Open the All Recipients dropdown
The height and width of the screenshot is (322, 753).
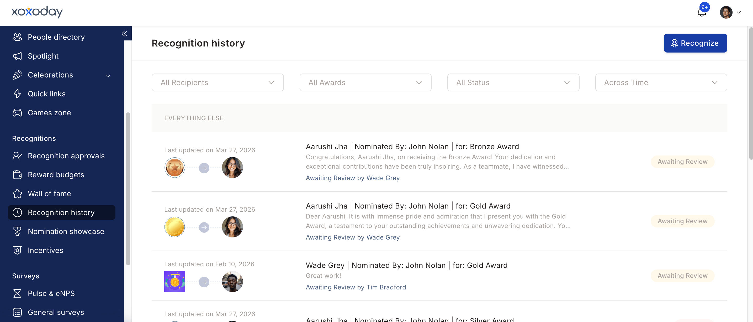click(x=218, y=82)
